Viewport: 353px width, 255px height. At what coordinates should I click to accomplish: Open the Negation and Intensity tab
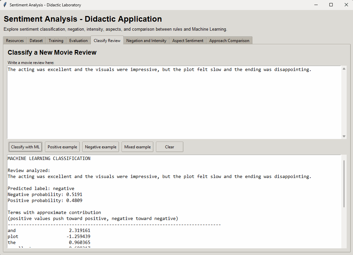[x=146, y=41]
